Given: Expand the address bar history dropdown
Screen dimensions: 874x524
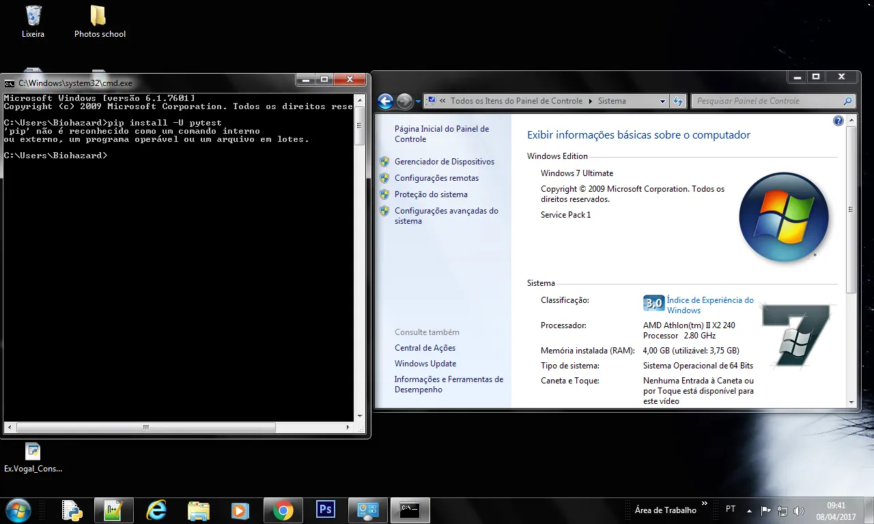Looking at the screenshot, I should (x=662, y=101).
